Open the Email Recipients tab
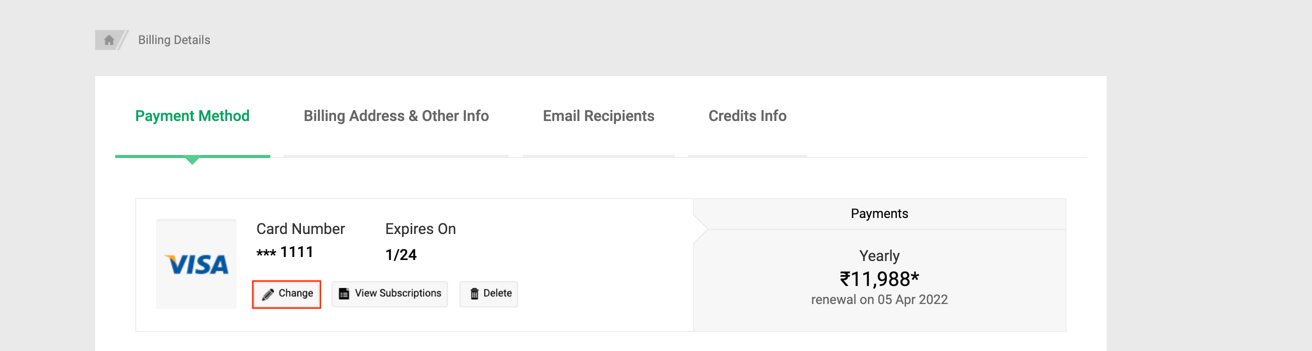The image size is (1312, 351). click(598, 116)
